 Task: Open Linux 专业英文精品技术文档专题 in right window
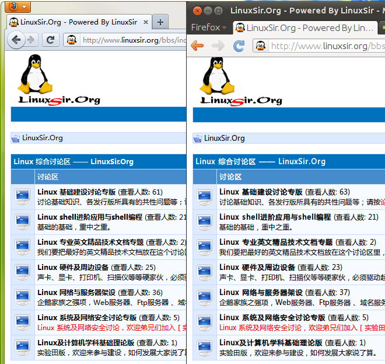[276, 242]
